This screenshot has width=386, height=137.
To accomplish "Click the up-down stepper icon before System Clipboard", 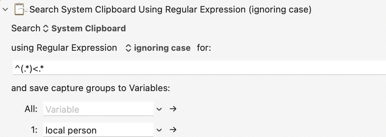I will [46, 29].
